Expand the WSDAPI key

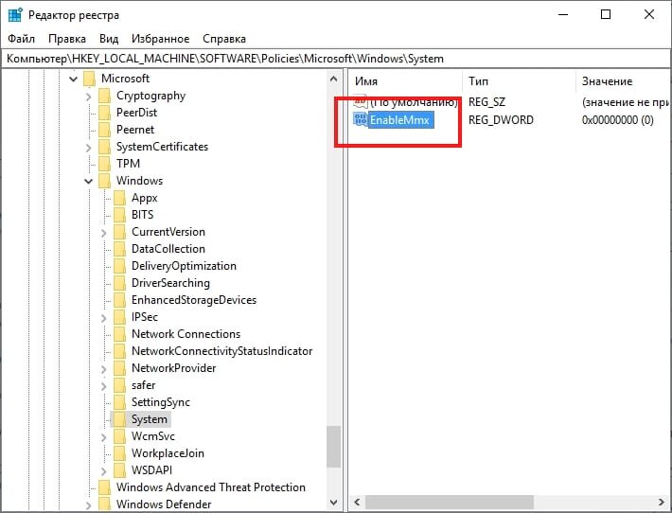pyautogui.click(x=104, y=471)
